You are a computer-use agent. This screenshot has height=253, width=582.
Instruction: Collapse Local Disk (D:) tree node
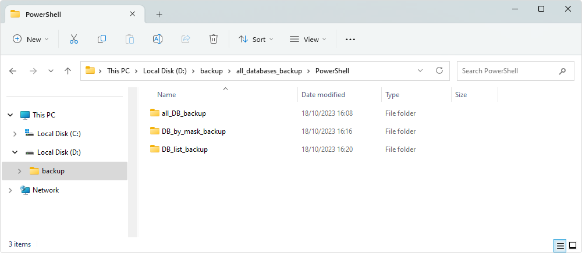pos(15,152)
